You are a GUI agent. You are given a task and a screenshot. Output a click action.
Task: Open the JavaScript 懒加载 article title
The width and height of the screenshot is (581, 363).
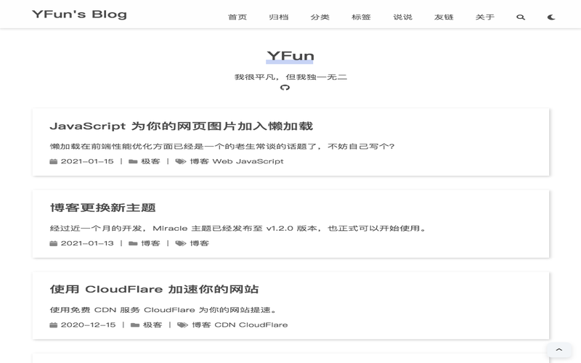[x=181, y=126]
